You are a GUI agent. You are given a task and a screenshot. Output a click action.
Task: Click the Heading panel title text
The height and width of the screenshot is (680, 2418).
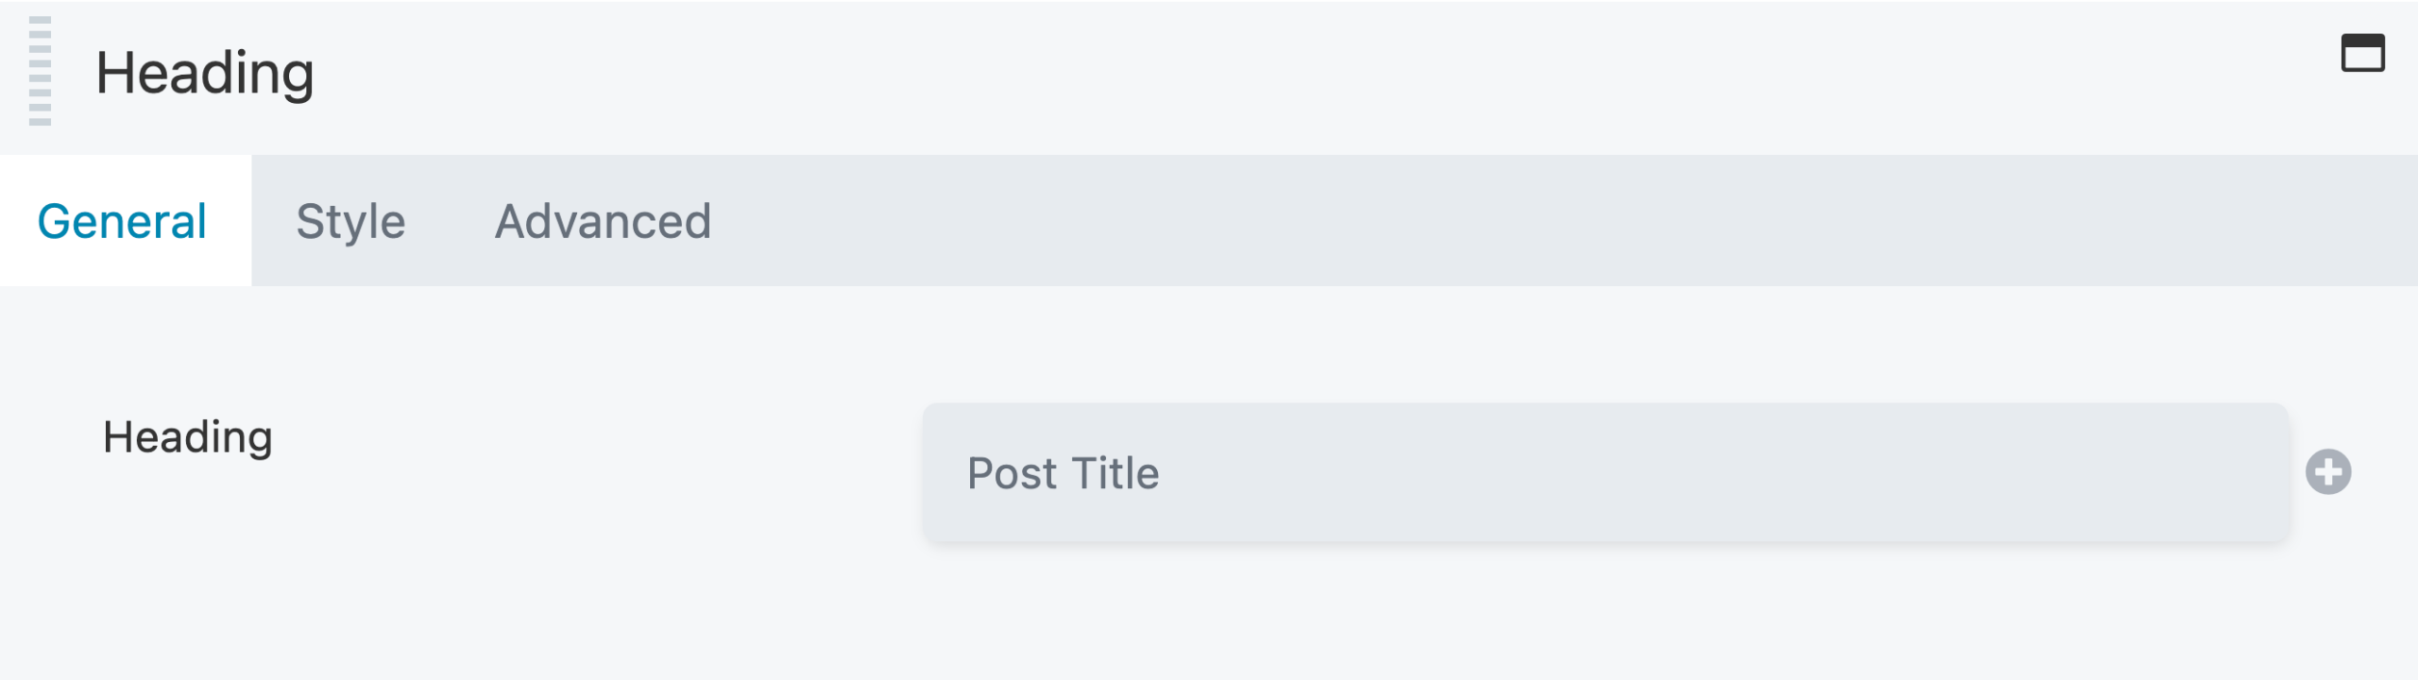[x=205, y=74]
